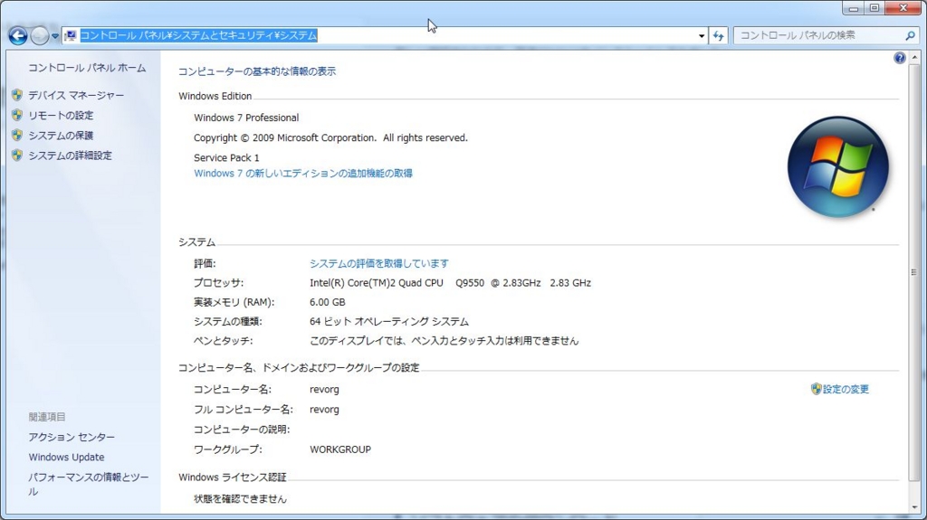Click the shield icon beside システムの保護

click(17, 135)
